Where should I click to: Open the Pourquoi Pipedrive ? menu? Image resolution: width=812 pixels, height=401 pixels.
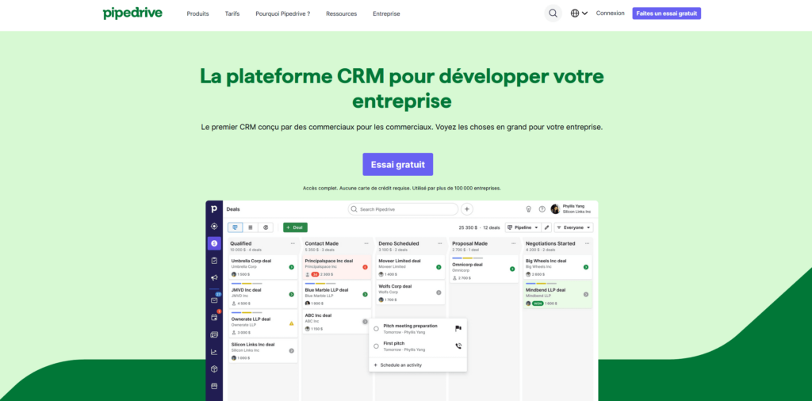(283, 14)
